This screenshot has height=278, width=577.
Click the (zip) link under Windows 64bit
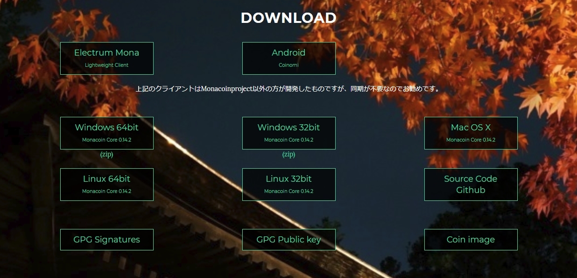click(106, 154)
